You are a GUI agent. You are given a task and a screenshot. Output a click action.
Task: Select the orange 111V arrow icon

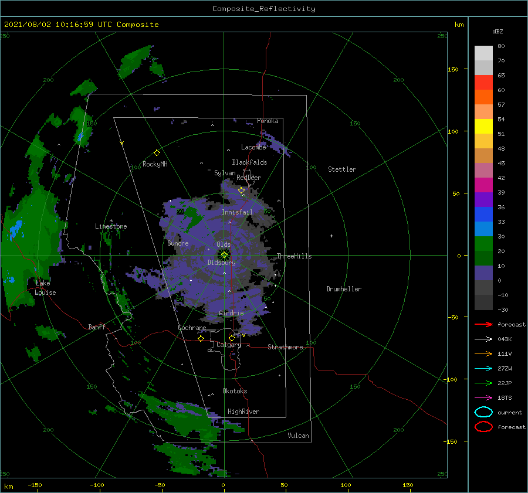coord(483,353)
